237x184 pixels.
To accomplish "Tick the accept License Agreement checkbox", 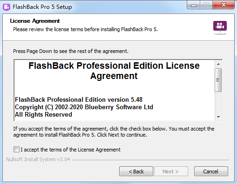I will (x=16, y=150).
